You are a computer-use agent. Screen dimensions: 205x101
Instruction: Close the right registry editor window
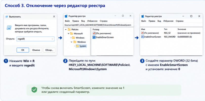(199, 16)
